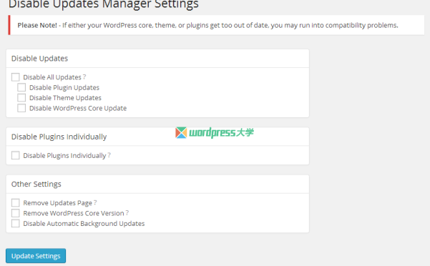This screenshot has width=430, height=266.
Task: Toggle Disable WordPress Core Update checkbox
Action: point(21,108)
